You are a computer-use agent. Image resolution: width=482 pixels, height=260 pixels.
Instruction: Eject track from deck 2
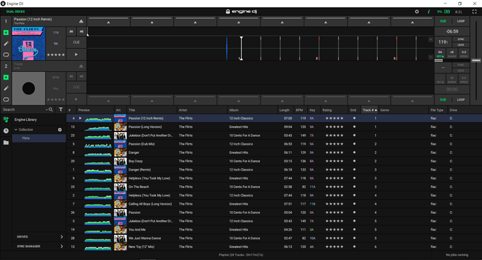[x=81, y=66]
